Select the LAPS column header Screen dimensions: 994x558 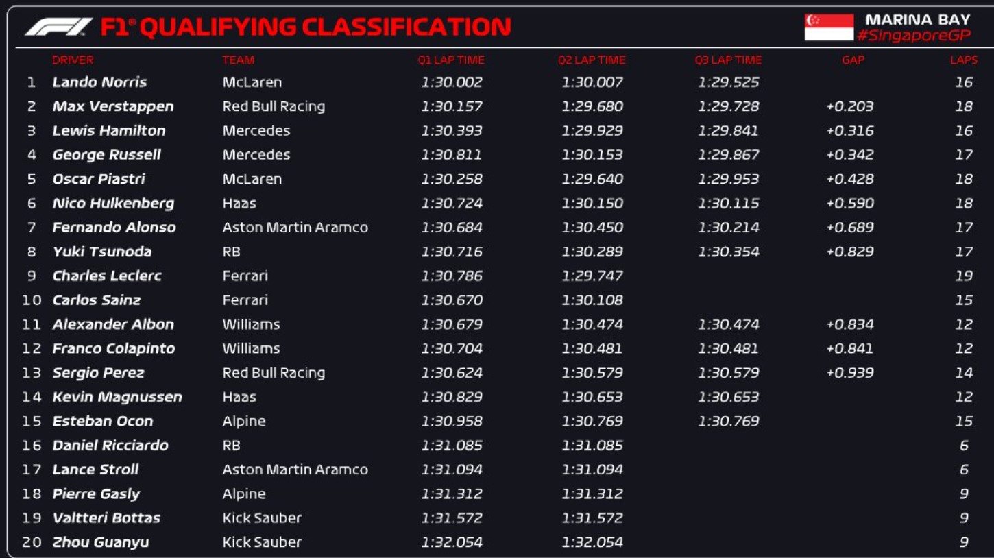964,60
